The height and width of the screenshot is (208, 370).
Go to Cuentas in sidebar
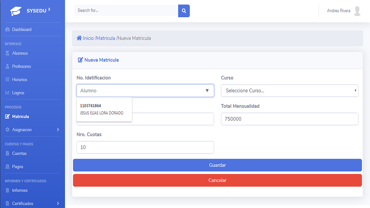[19, 153]
